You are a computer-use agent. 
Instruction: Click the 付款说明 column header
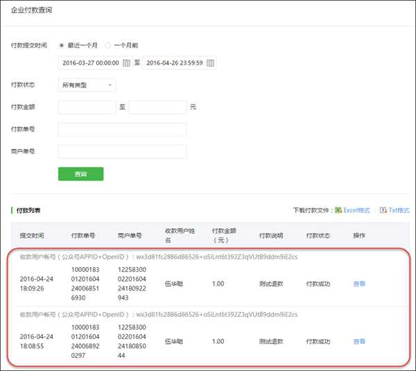[271, 235]
